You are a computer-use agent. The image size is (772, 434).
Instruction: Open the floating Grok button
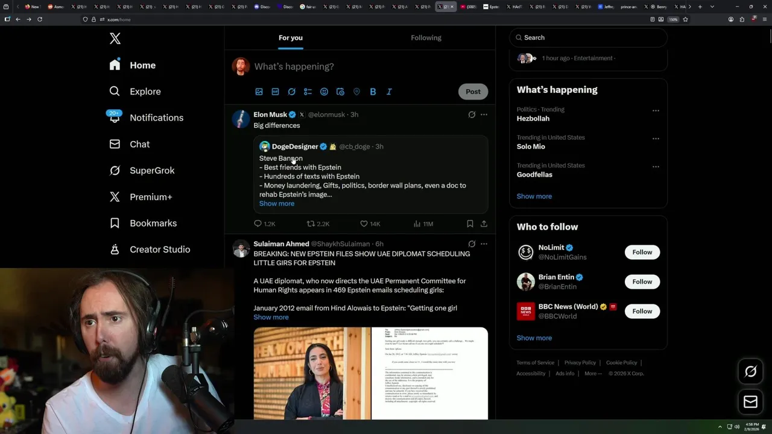750,372
